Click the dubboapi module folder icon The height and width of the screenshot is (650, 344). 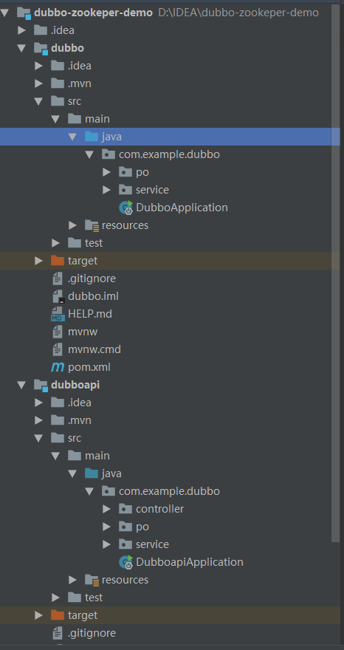coord(41,385)
